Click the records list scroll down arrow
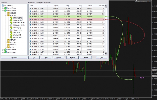Viewport: 157px width, 100px height. click(x=106, y=54)
